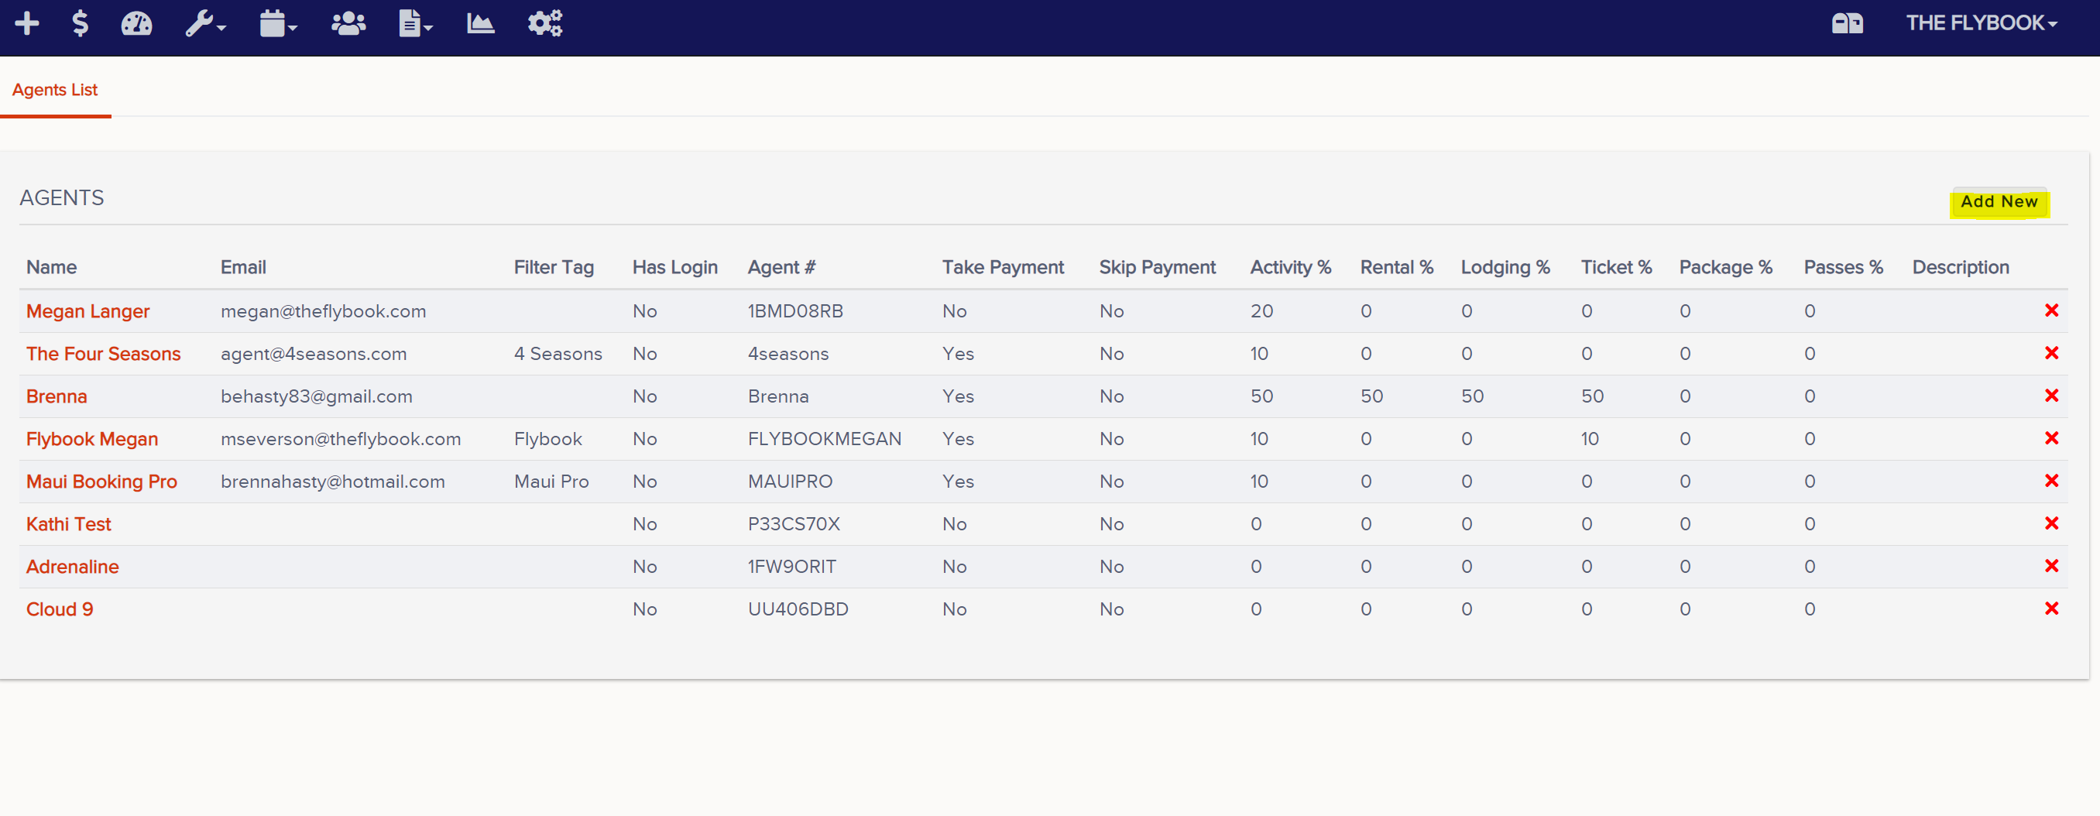Click the Add New button

pyautogui.click(x=1999, y=201)
